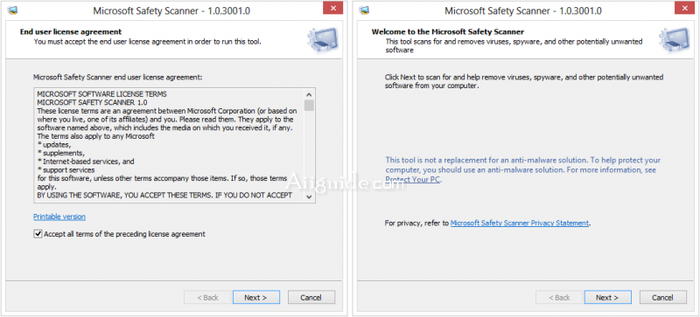This screenshot has height=317, width=700.
Task: Click the line MICROSOFT SAFETY SCANNER 1.0
Action: tap(92, 102)
